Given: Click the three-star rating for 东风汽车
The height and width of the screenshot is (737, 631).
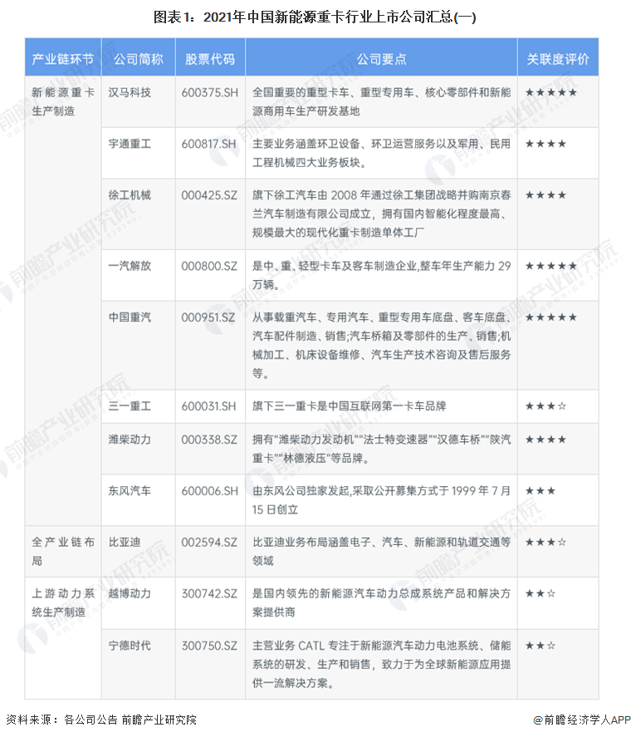Looking at the screenshot, I should 541,491.
